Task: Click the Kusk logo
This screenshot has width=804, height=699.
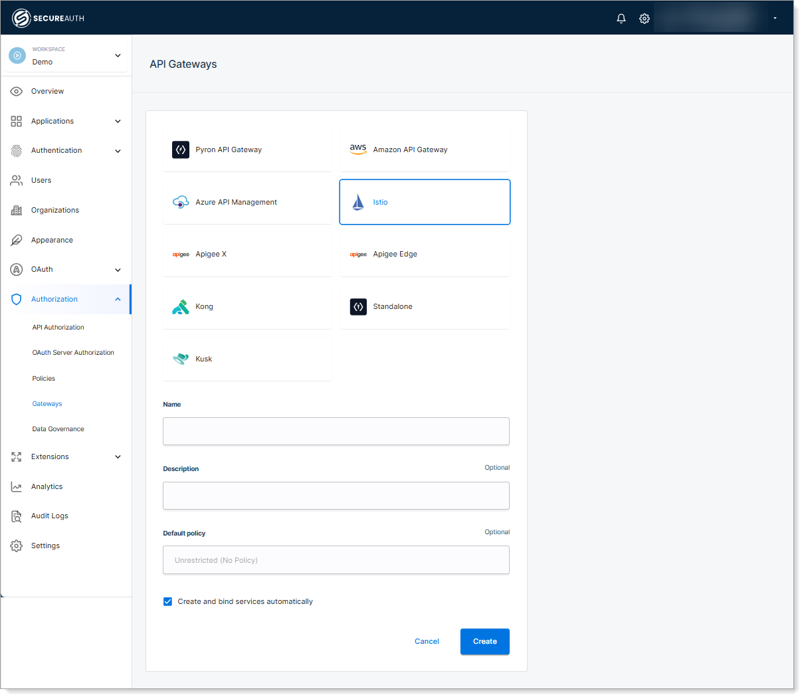Action: [181, 359]
